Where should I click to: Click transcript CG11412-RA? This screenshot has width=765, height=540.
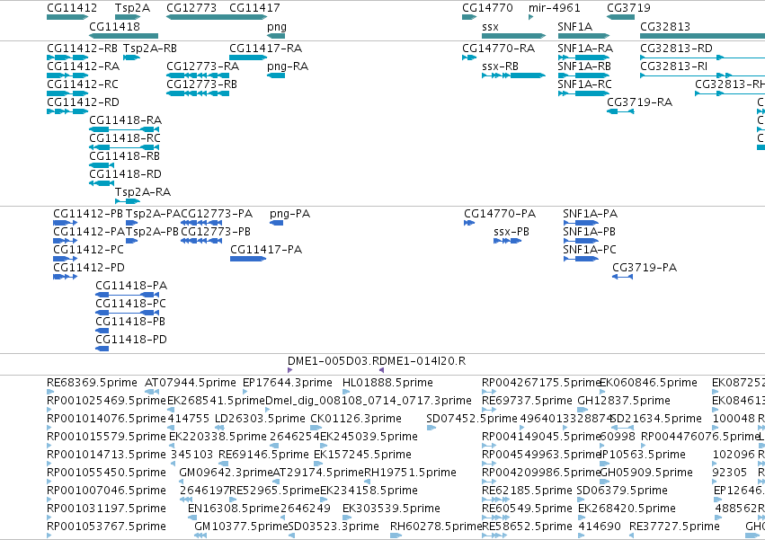click(x=67, y=75)
